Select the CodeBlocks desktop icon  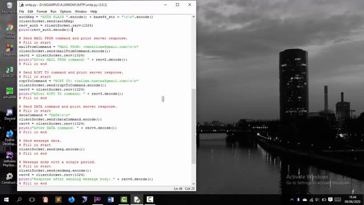click(10, 50)
